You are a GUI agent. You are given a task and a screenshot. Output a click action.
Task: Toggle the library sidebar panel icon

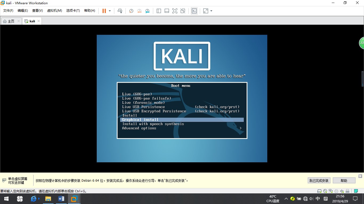click(x=159, y=11)
